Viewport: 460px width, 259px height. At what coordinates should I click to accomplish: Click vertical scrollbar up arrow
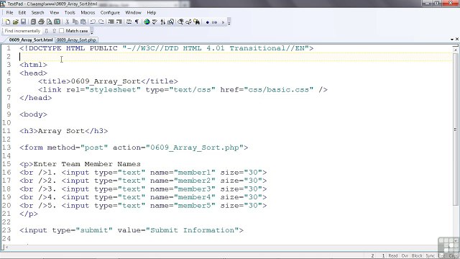[x=455, y=50]
